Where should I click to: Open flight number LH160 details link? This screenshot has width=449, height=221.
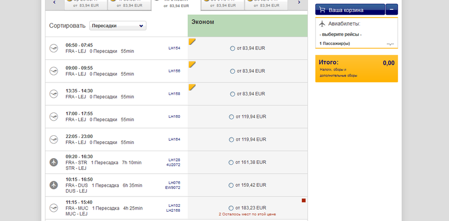click(x=174, y=116)
